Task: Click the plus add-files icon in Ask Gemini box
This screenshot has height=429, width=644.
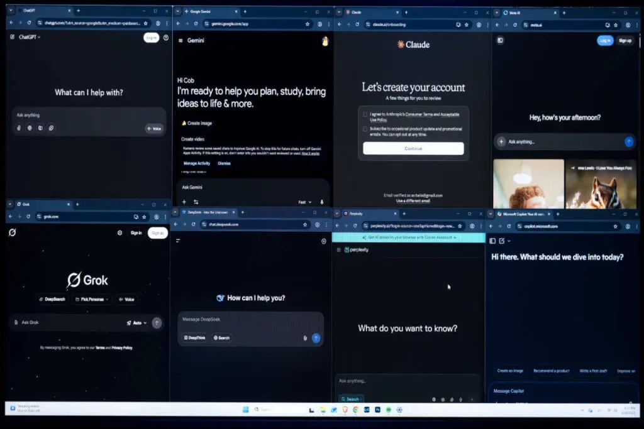Action: pos(184,202)
